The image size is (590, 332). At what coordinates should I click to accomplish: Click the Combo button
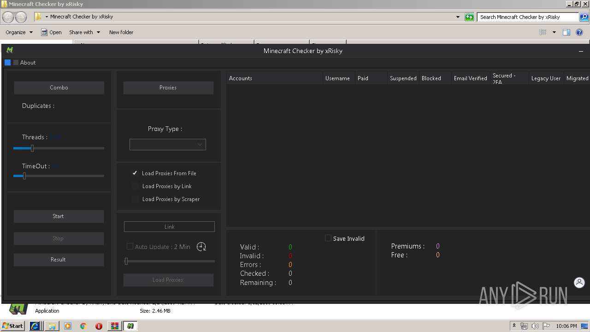59,88
